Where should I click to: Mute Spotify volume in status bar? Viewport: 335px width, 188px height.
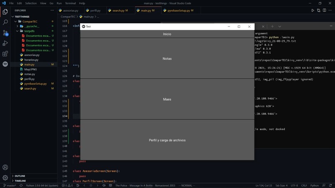(x=104, y=186)
